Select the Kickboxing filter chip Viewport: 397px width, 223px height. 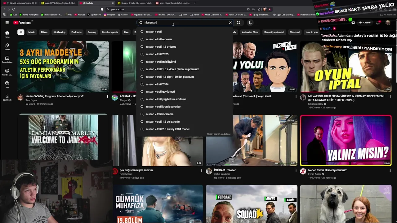[x=59, y=32]
